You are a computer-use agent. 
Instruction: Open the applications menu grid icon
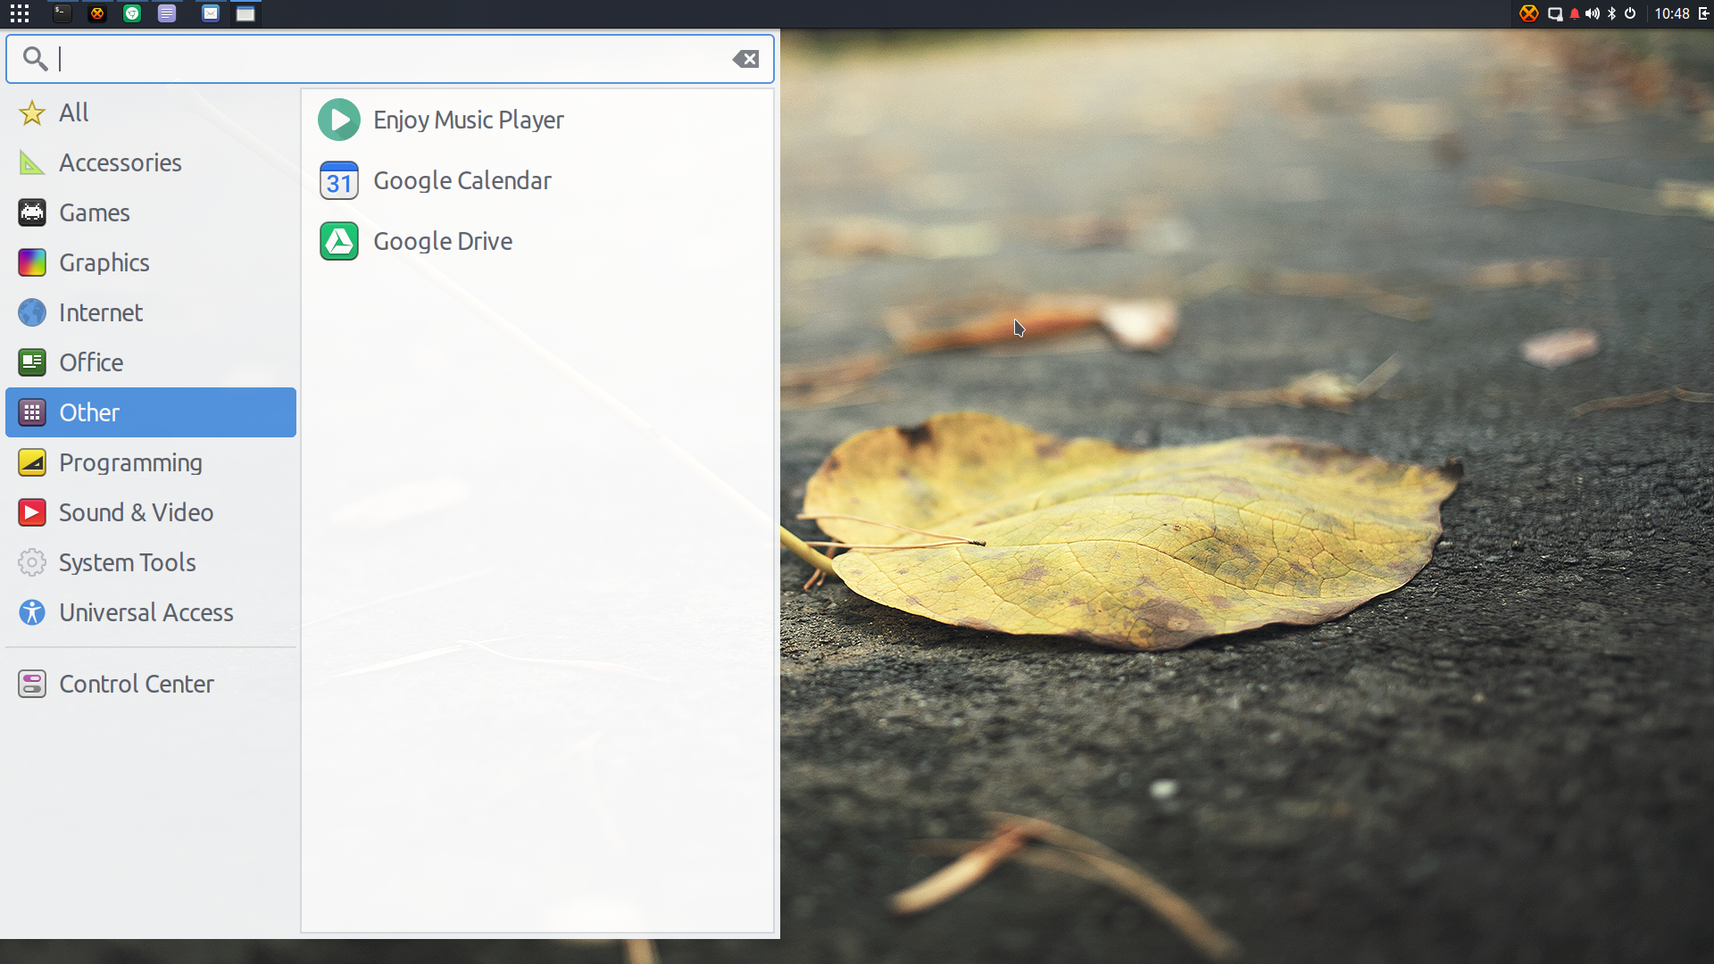pyautogui.click(x=19, y=13)
